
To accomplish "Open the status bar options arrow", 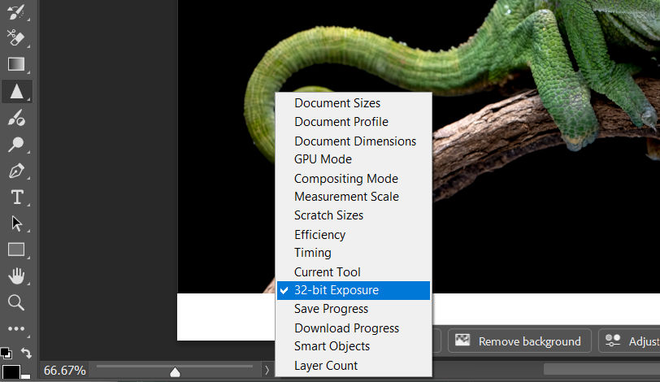I will tap(267, 371).
